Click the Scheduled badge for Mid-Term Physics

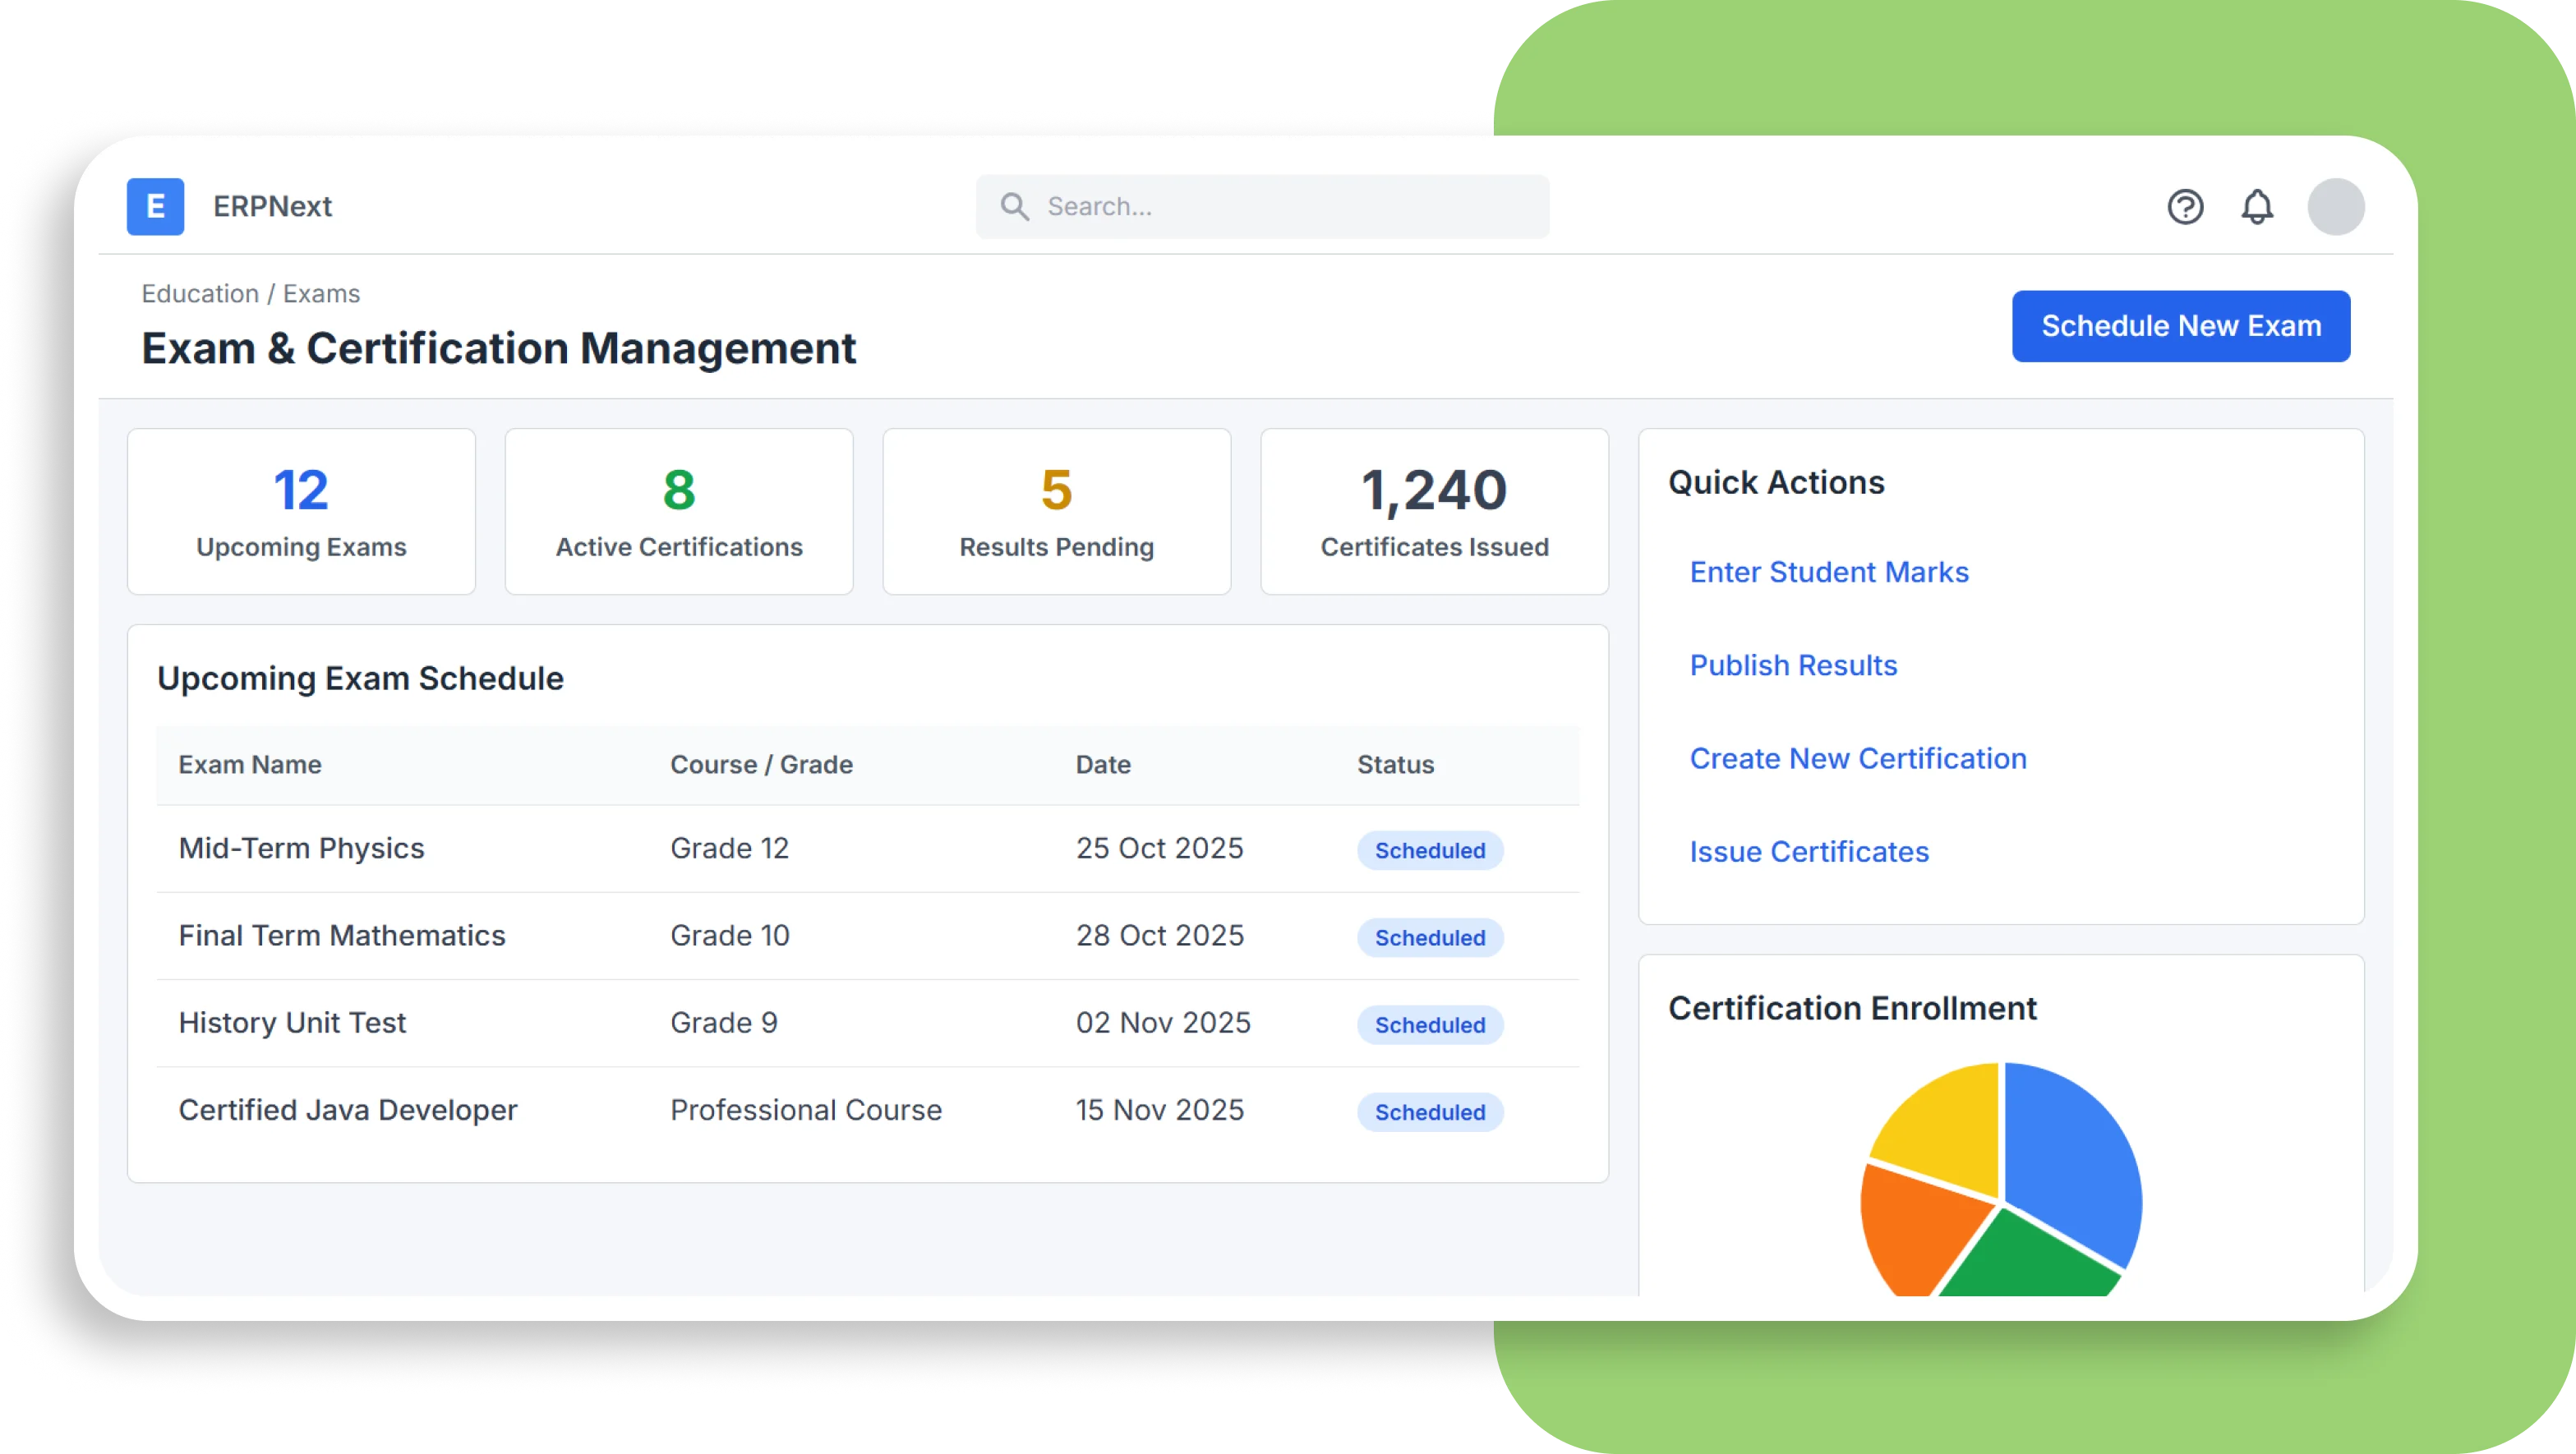1430,850
